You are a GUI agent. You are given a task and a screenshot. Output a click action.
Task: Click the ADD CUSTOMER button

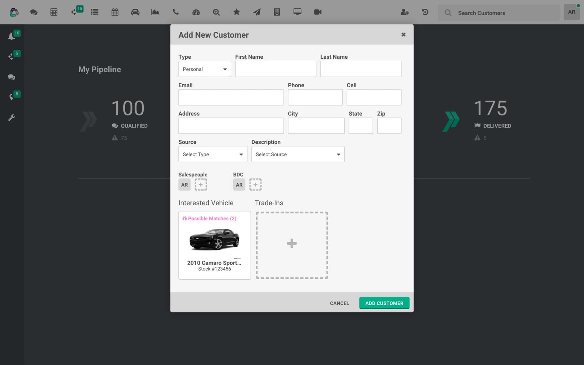384,303
